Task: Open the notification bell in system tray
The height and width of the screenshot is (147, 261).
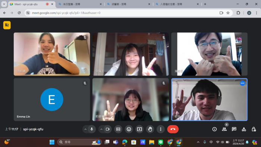Action: click(x=247, y=142)
